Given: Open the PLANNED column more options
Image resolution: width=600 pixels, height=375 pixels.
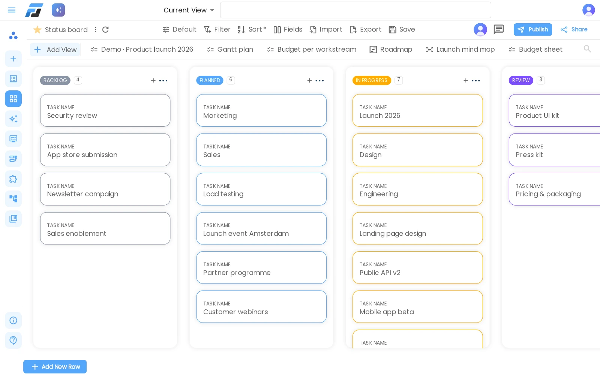Looking at the screenshot, I should pyautogui.click(x=319, y=81).
